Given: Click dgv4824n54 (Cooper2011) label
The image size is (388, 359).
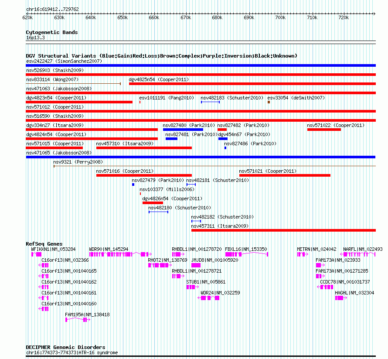Looking at the screenshot, I should pos(56,134).
